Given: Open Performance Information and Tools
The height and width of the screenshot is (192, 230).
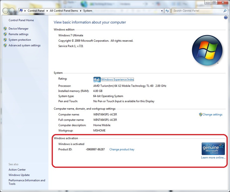Looking at the screenshot, I should pyautogui.click(x=27, y=182).
